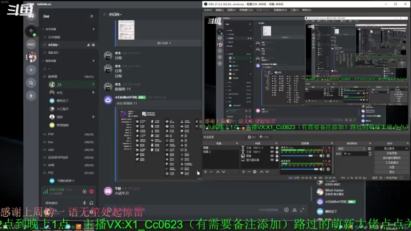Open source properties gear in sources panel
This screenshot has width=411, height=231.
[255, 172]
